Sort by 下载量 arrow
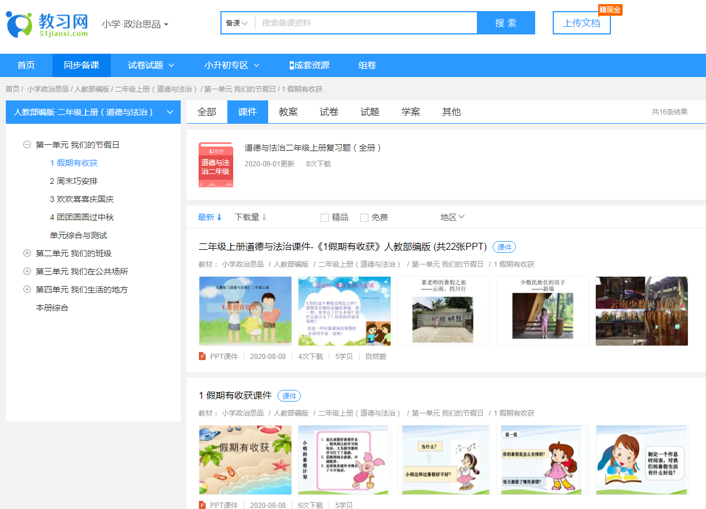The image size is (706, 509). click(x=264, y=217)
